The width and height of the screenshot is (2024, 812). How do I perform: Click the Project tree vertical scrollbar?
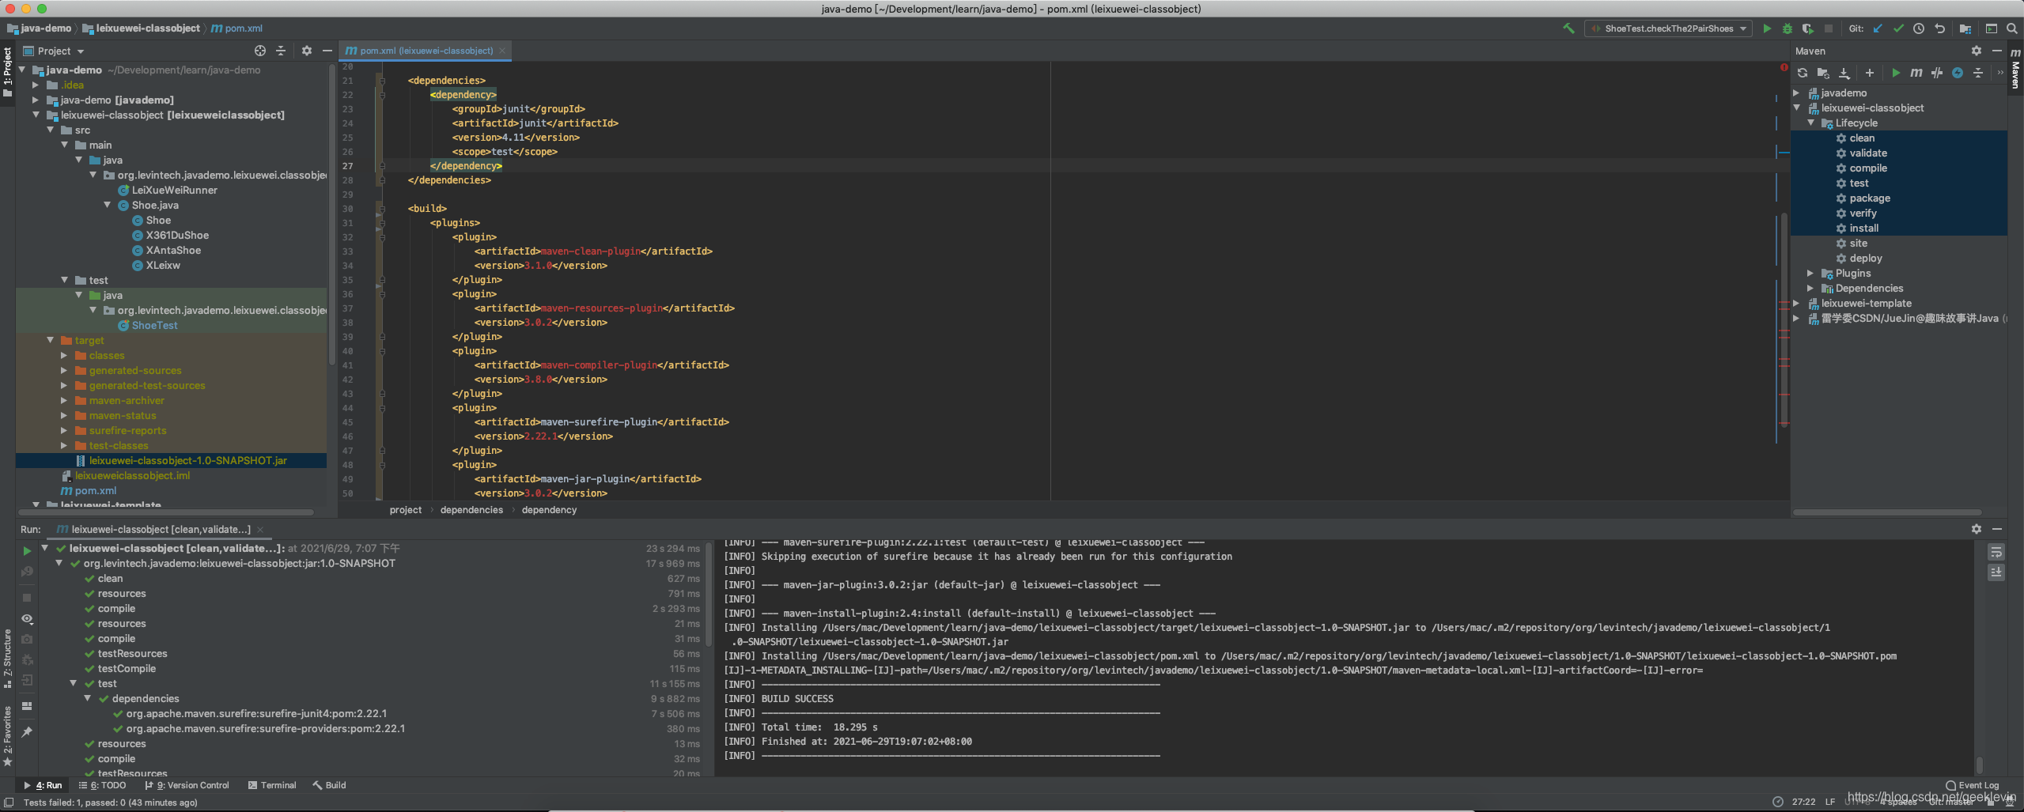[x=331, y=213]
